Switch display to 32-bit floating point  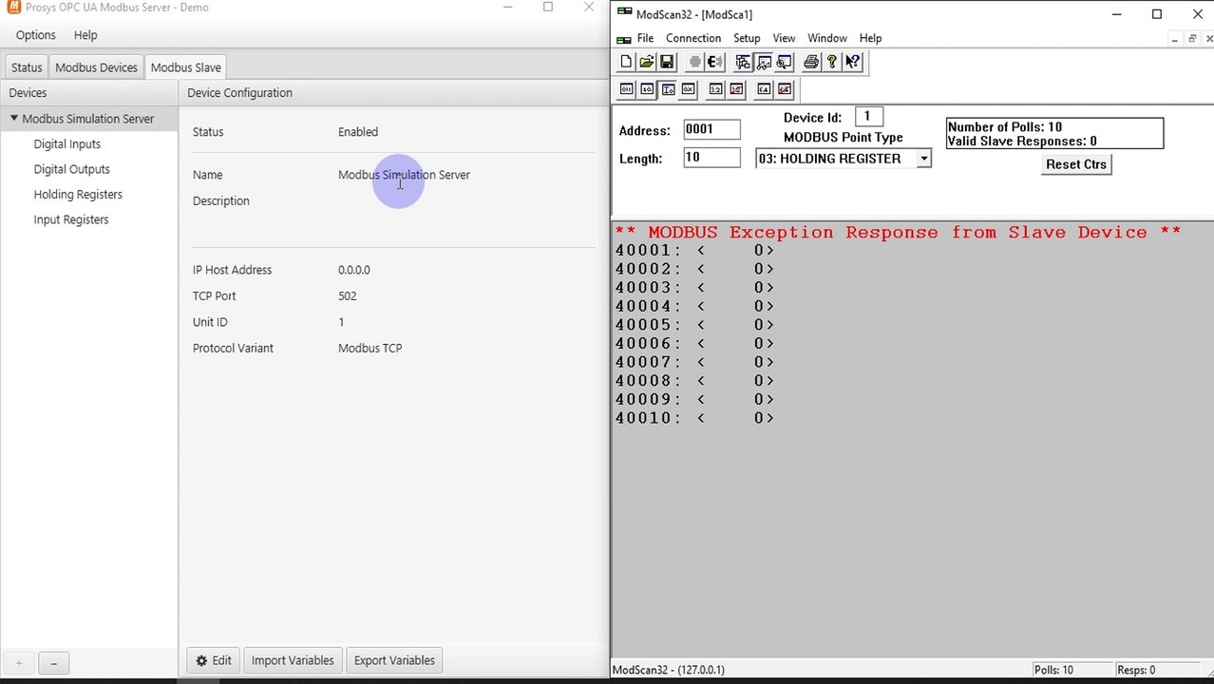click(715, 89)
